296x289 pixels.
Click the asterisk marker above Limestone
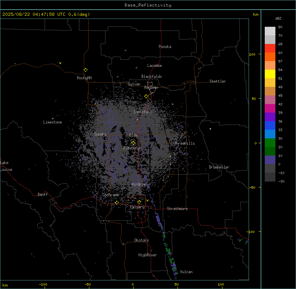click(53, 119)
